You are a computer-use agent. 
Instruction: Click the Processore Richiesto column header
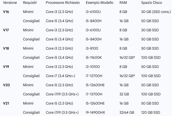(x=62, y=3)
